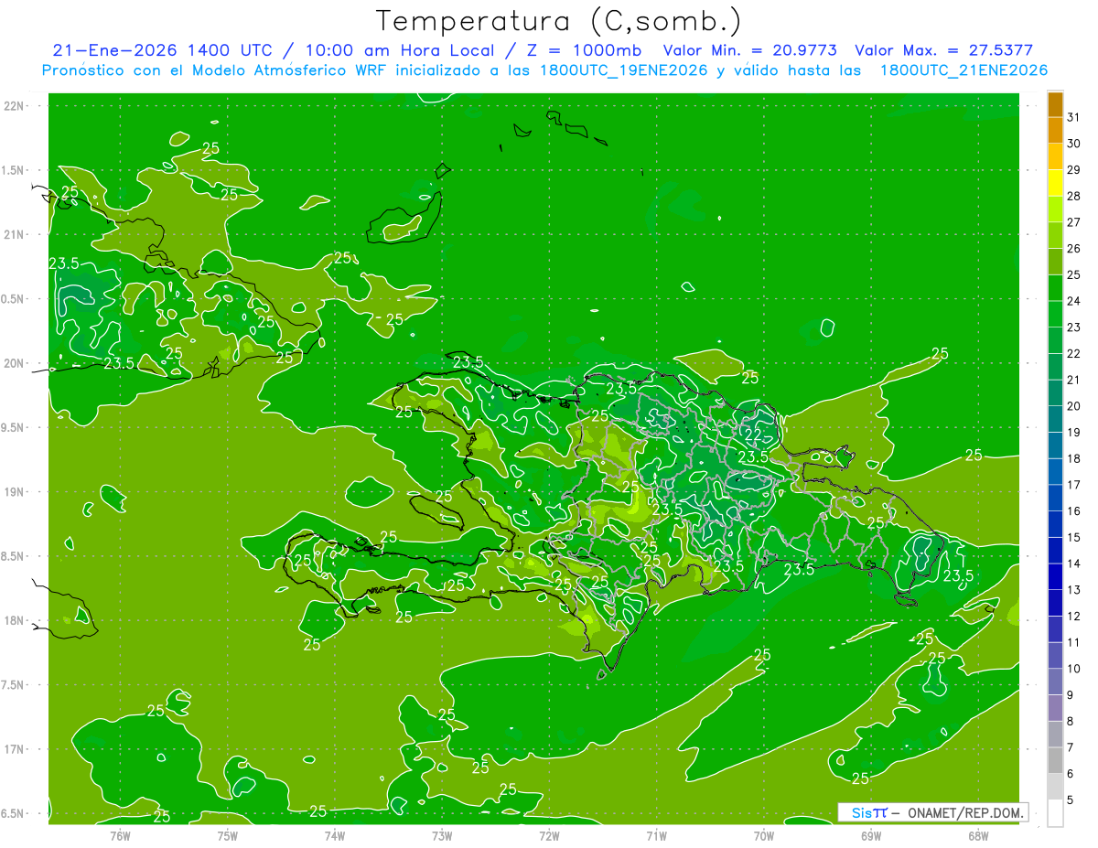The image size is (1098, 848).
Task: Click the "21N" latitude label
Action: [x=14, y=234]
